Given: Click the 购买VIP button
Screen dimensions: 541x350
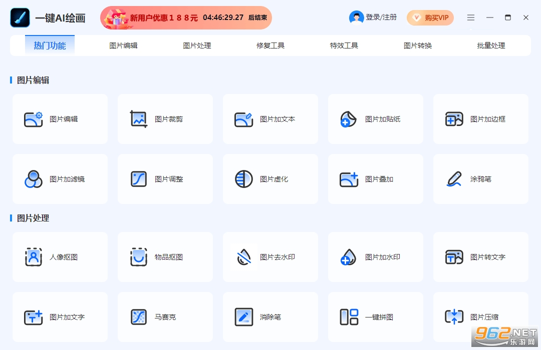Looking at the screenshot, I should [430, 17].
